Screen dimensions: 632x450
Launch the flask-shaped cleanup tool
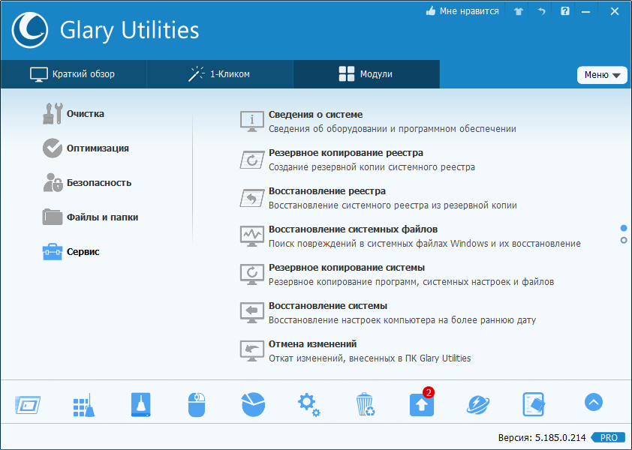point(140,403)
